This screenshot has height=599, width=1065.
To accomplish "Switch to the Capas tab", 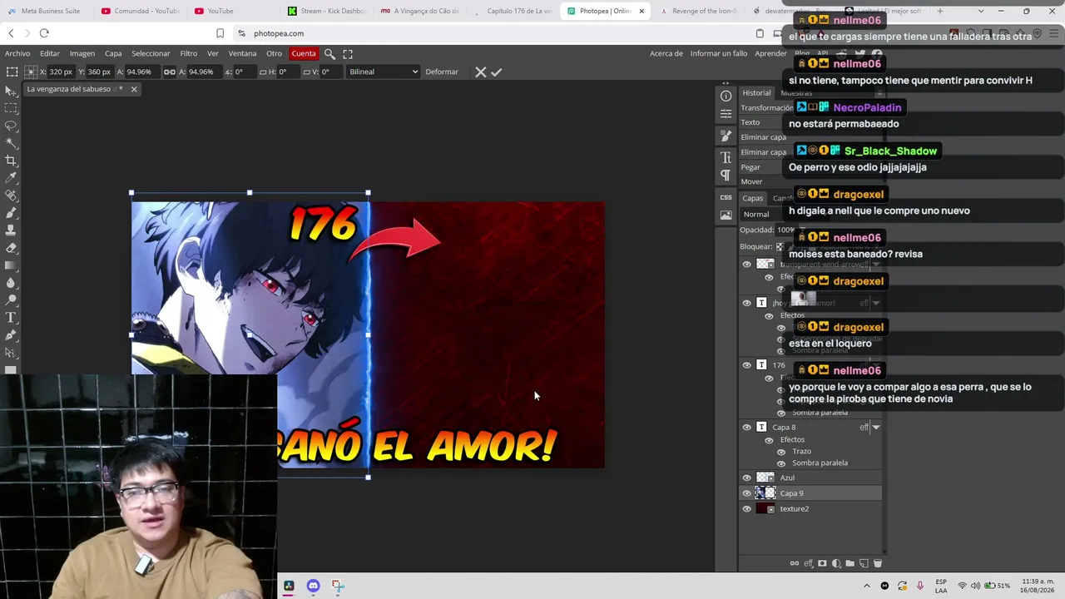I will 753,198.
